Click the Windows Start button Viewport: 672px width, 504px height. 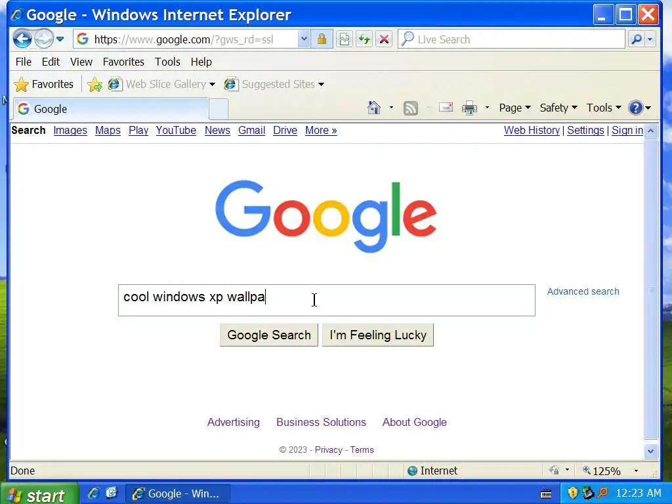coord(39,493)
